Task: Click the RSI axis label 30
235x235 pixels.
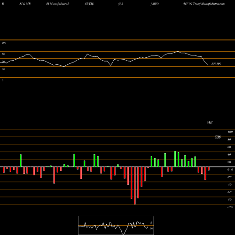Action: coord(3,69)
